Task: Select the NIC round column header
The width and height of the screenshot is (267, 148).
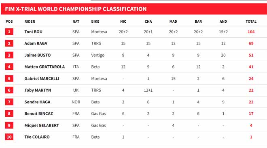Action: (x=123, y=21)
